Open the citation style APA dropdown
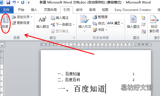This screenshot has width=160, height=96. click(x=122, y=23)
